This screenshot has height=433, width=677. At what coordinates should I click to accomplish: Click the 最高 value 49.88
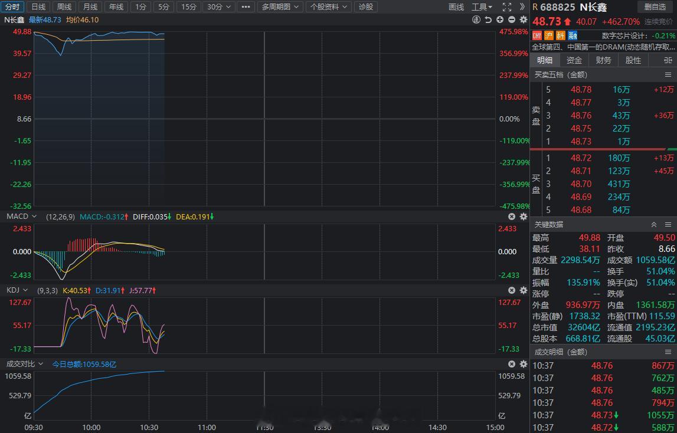(x=590, y=238)
